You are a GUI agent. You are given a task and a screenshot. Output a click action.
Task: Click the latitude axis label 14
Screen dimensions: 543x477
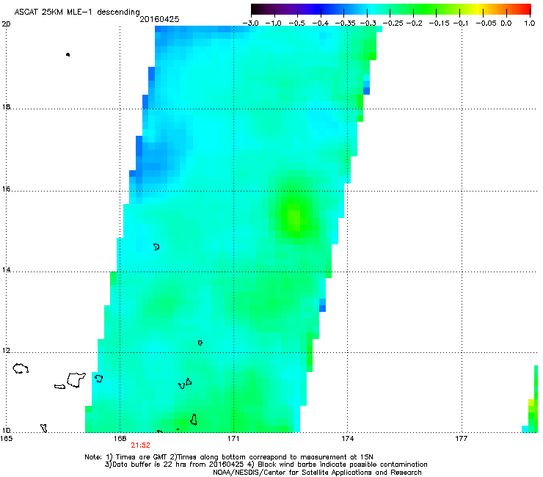[x=6, y=270]
